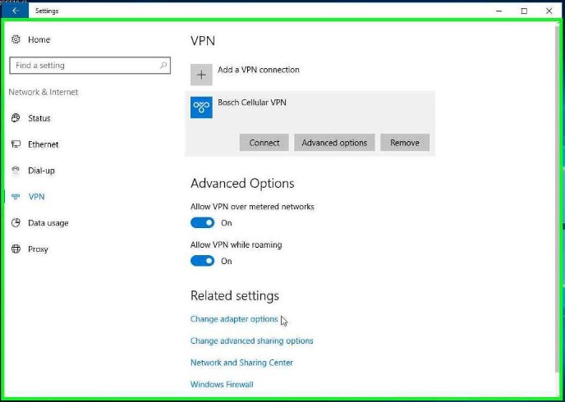Open the Status globe icon
Image resolution: width=565 pixels, height=402 pixels.
[16, 117]
